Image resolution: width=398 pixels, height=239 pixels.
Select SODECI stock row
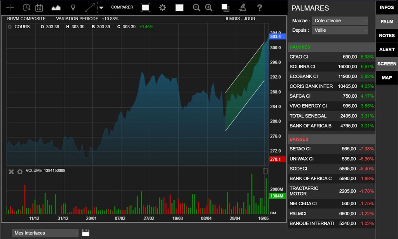point(332,169)
